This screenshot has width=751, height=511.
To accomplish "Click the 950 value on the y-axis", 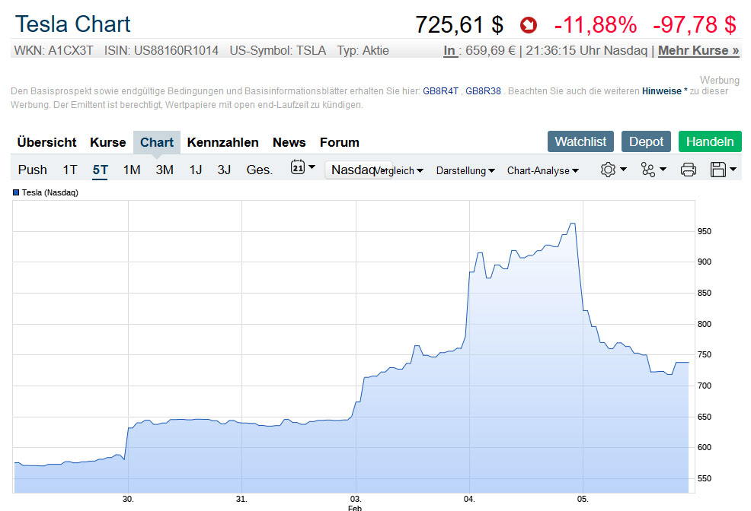I will 704,231.
